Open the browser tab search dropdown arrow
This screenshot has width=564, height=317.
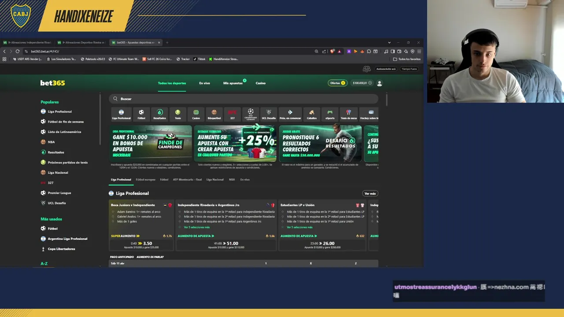pyautogui.click(x=389, y=43)
